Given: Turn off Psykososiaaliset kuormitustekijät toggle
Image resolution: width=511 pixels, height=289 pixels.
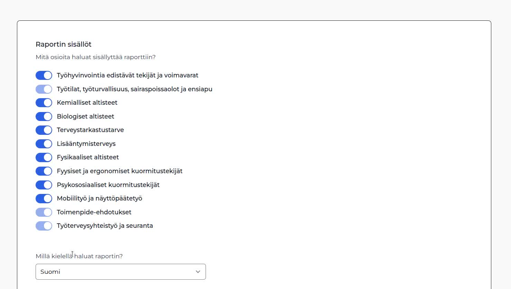Looking at the screenshot, I should click(x=44, y=185).
